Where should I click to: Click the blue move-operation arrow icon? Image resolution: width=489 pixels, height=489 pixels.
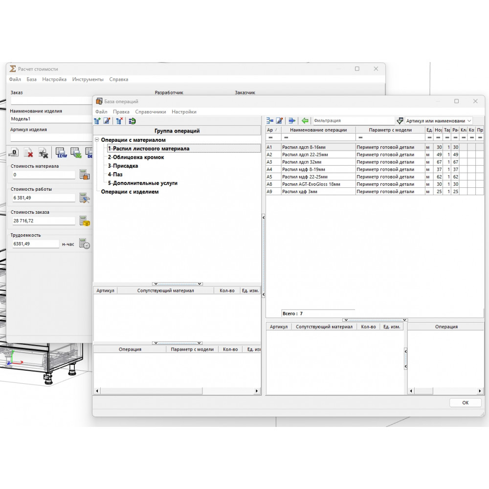pos(292,121)
